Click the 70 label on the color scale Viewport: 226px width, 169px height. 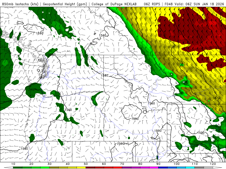tap(122, 164)
